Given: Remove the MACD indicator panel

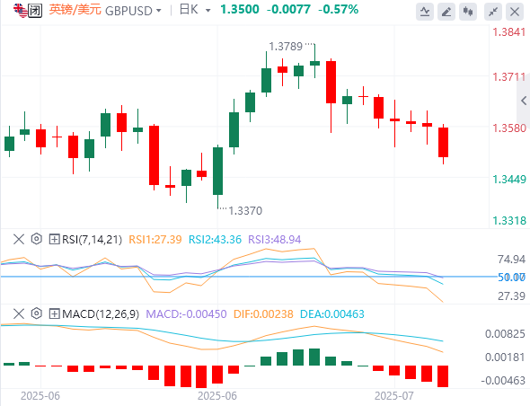Looking at the screenshot, I should click(19, 313).
